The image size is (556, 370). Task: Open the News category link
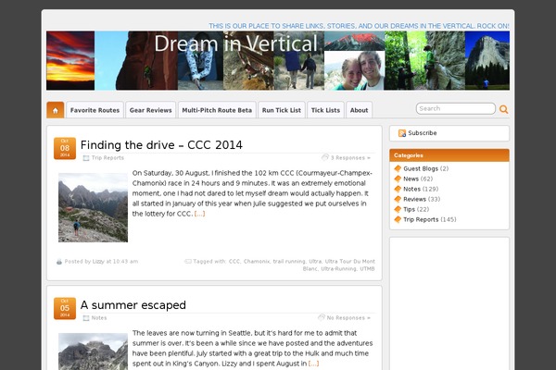tap(411, 179)
